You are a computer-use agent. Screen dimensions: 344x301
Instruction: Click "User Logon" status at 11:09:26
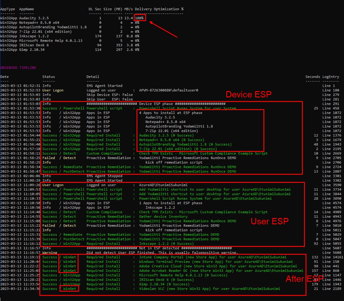tap(53, 185)
